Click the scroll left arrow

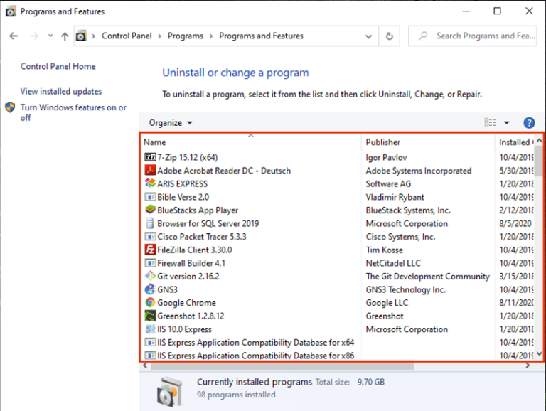(145, 365)
